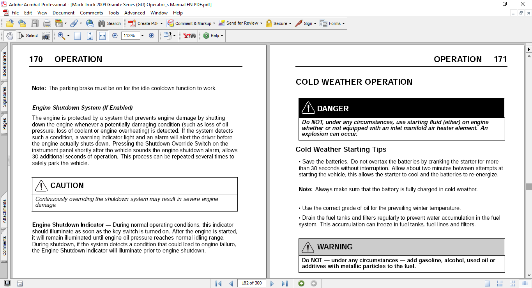
Task: Click the Snapshot camera tool
Action: tap(46, 36)
